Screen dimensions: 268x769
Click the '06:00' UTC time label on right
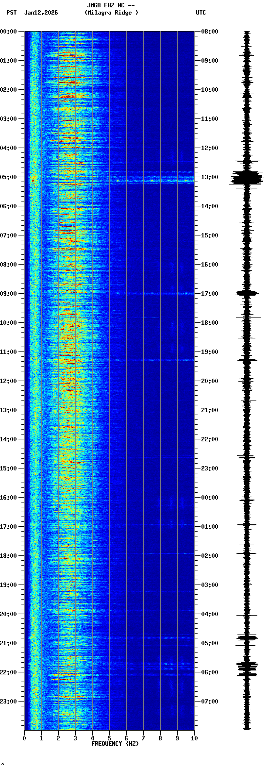210,672
